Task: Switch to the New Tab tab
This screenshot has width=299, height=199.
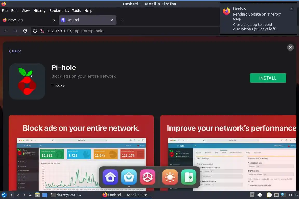Action: (x=29, y=20)
